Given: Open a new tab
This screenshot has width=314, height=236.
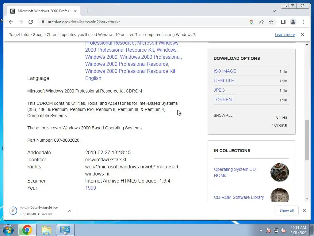Looking at the screenshot, I should click(x=87, y=11).
